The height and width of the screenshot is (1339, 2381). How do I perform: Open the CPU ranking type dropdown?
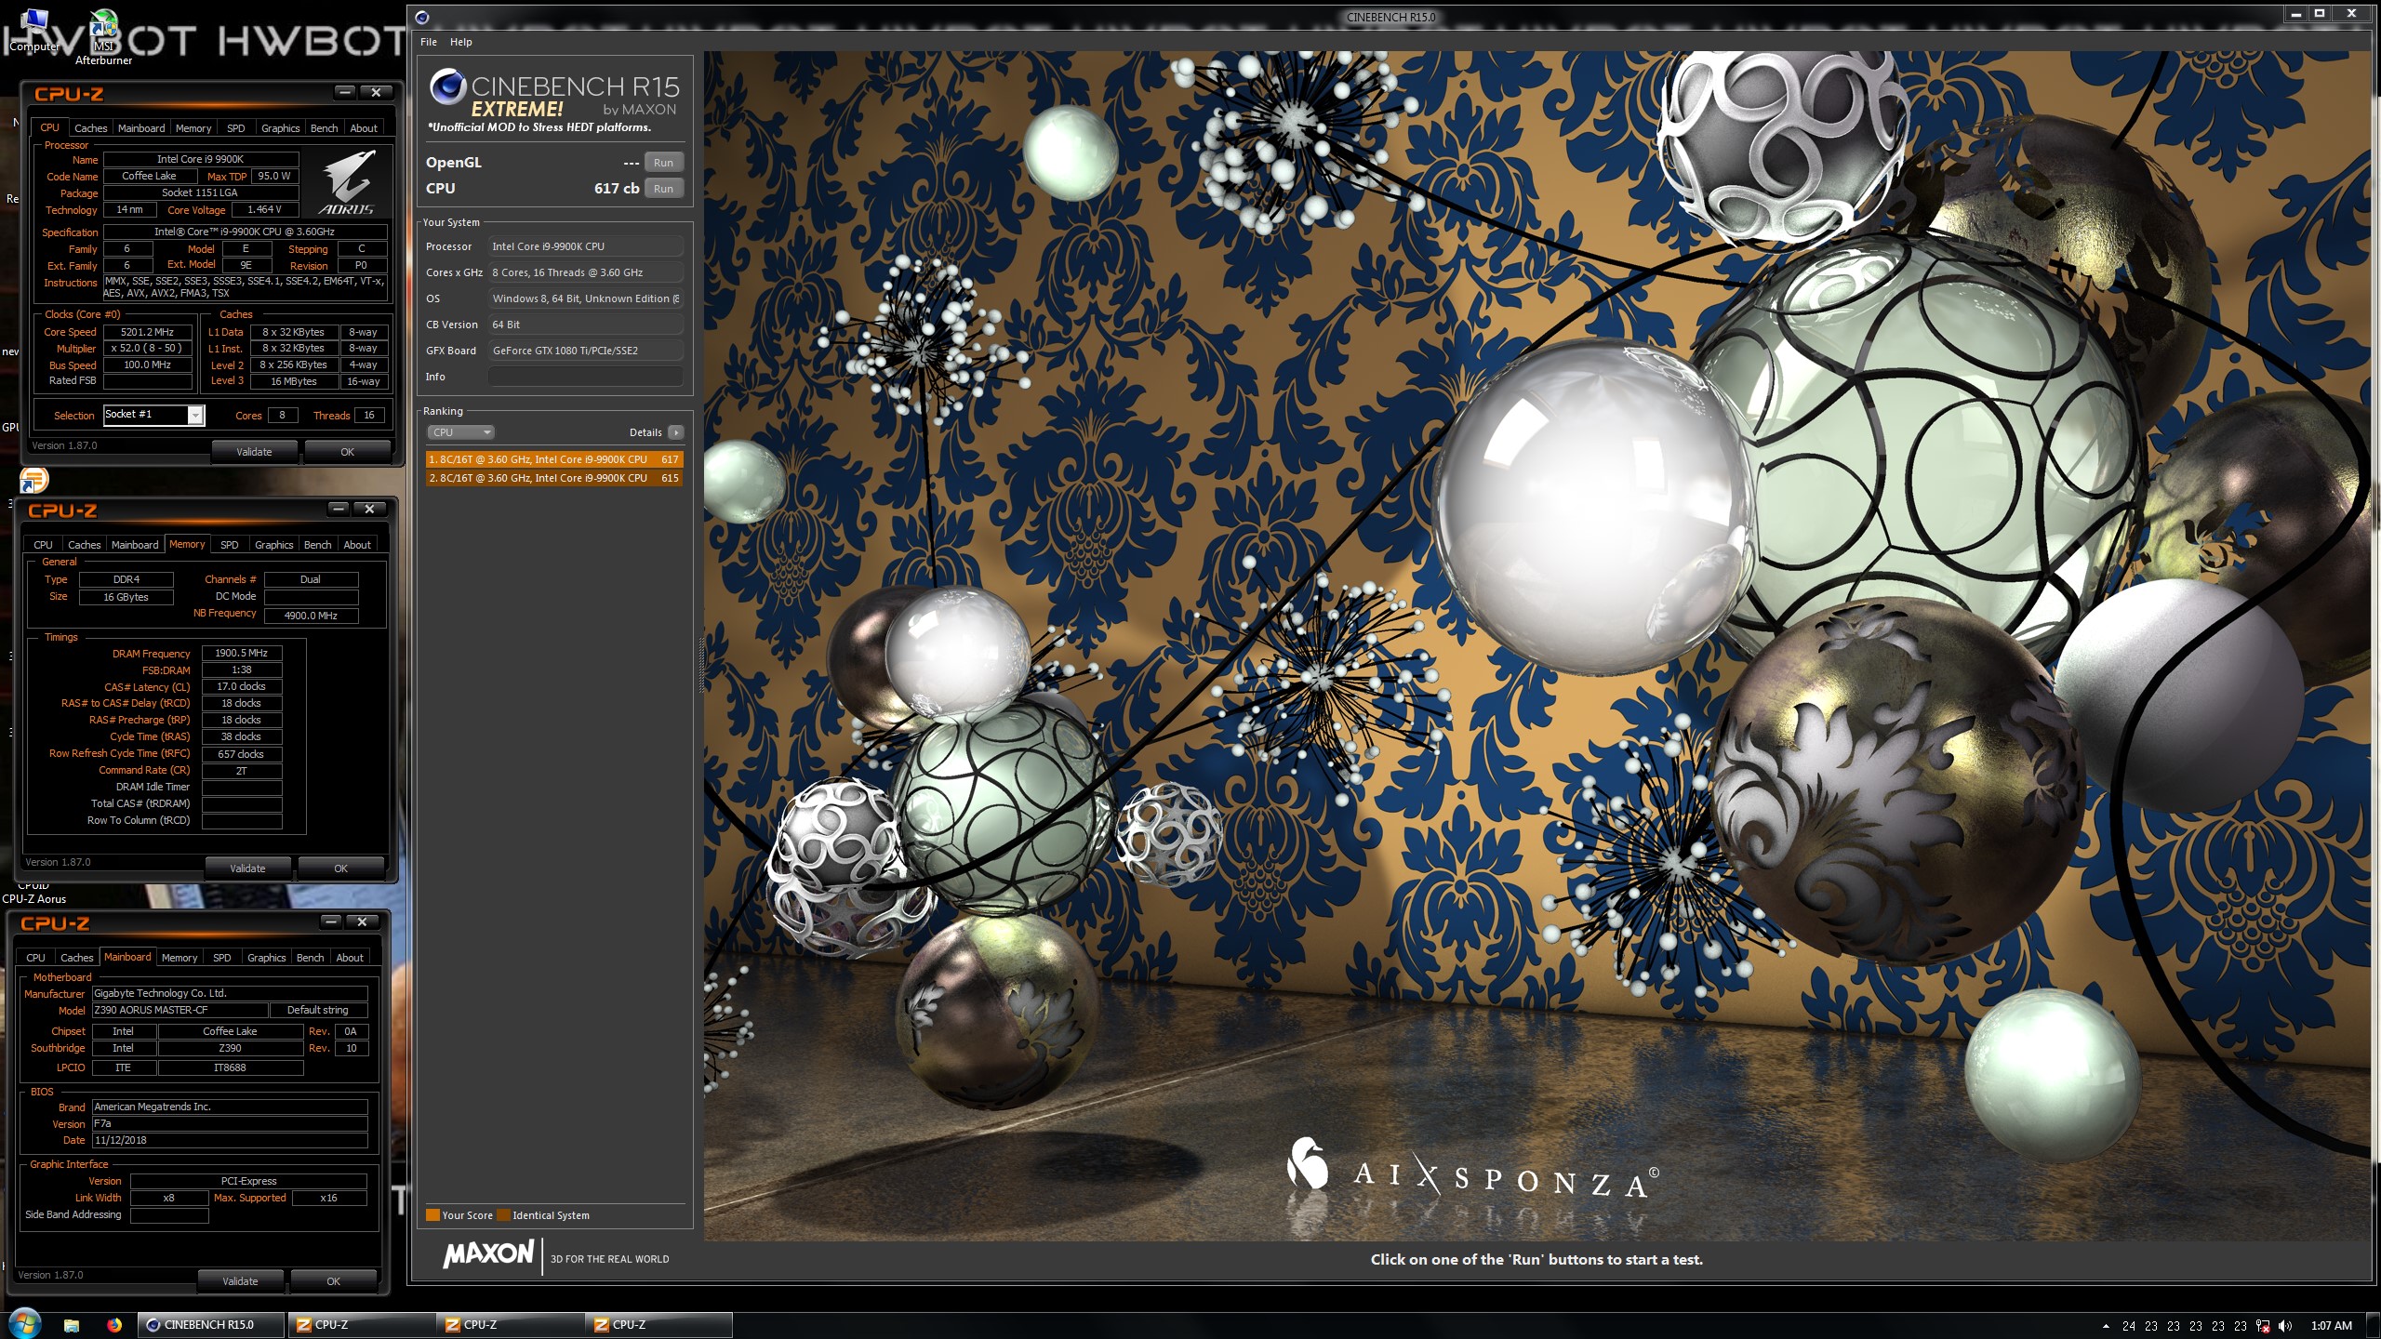coord(460,432)
